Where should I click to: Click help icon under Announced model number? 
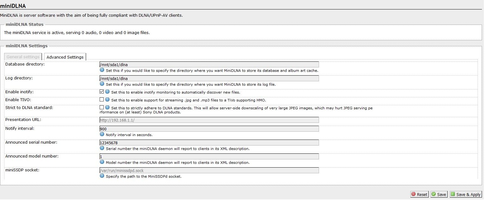pos(102,162)
